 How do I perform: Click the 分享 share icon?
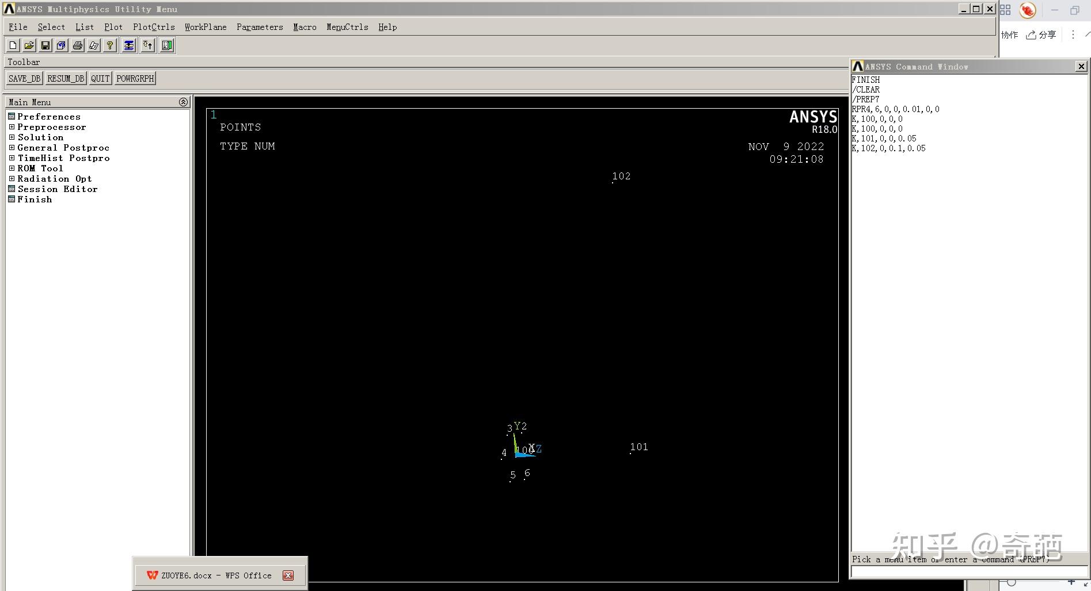pyautogui.click(x=1041, y=35)
